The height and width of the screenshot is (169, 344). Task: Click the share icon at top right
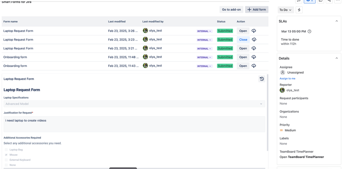[329, 1]
